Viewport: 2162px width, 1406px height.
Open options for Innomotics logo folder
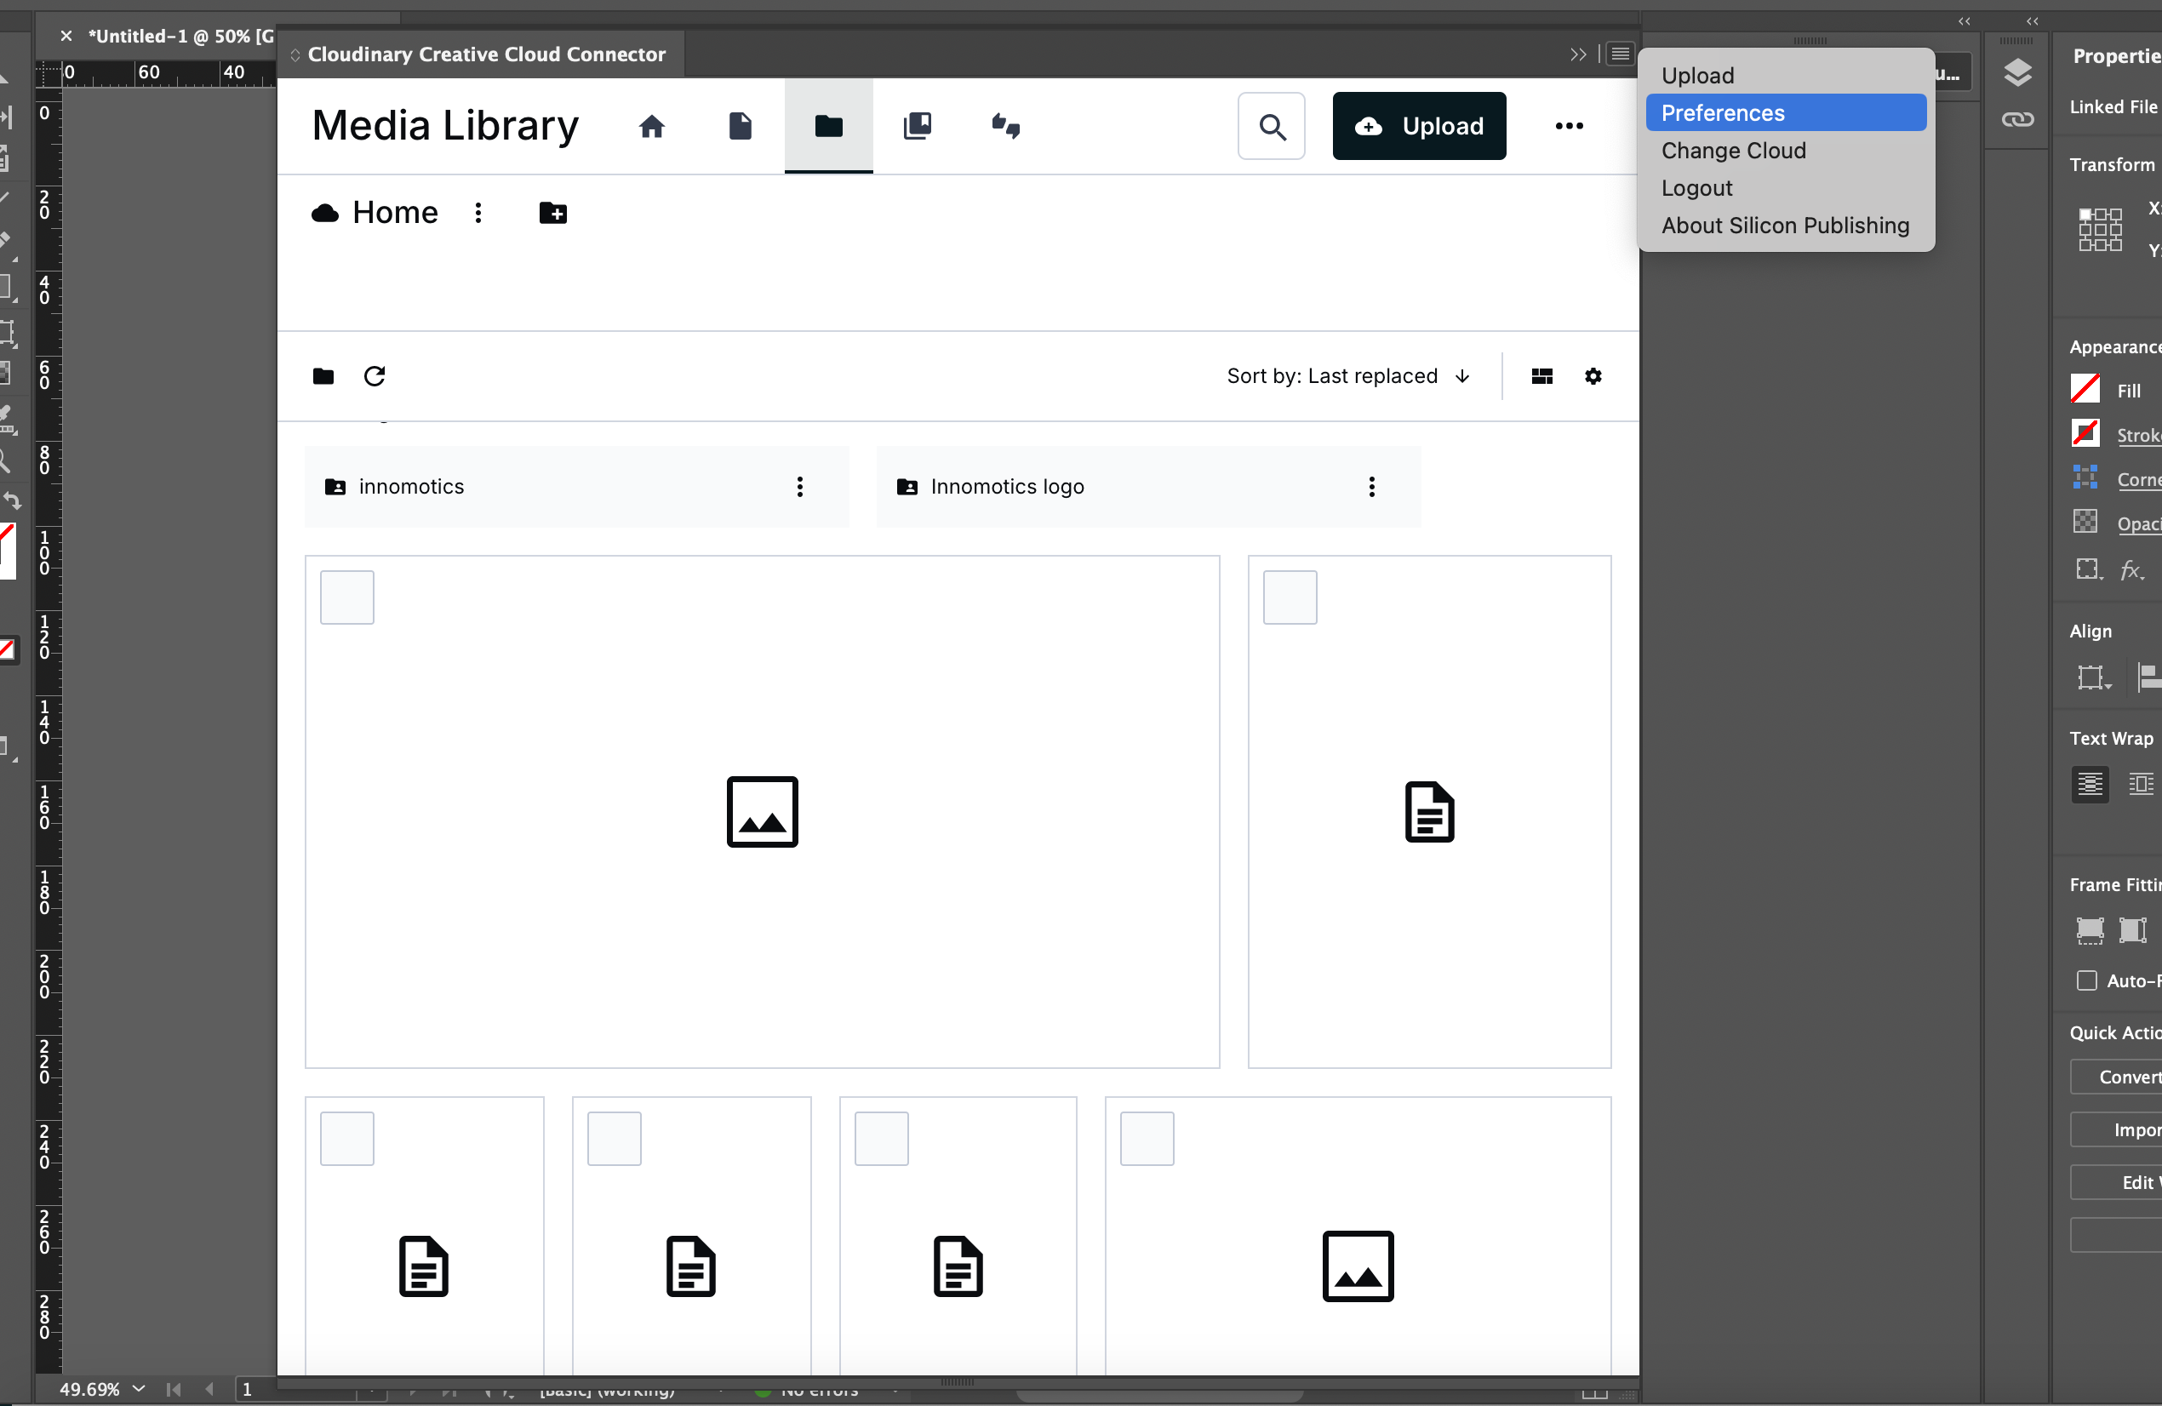(1372, 487)
